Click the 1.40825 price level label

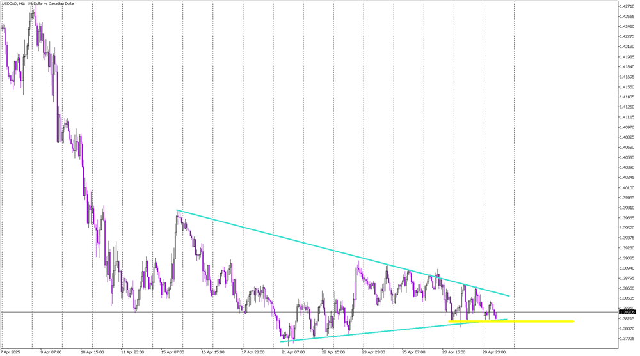point(627,137)
